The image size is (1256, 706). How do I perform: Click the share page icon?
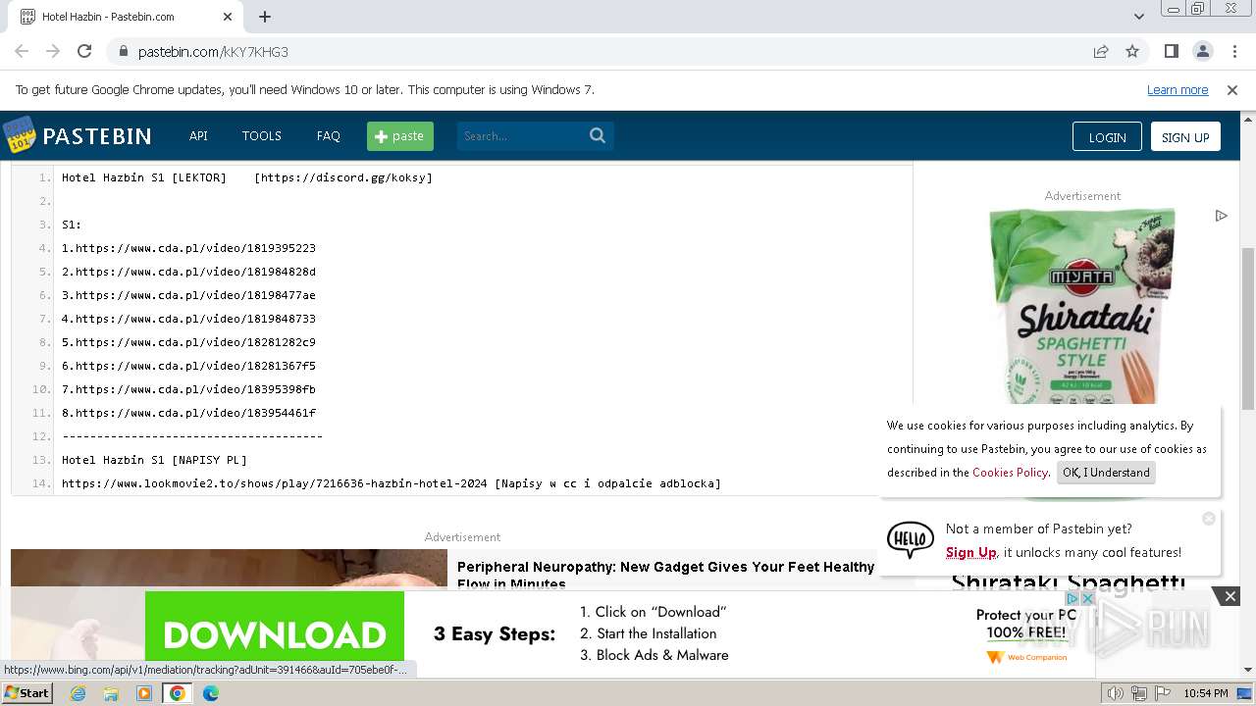coord(1101,51)
